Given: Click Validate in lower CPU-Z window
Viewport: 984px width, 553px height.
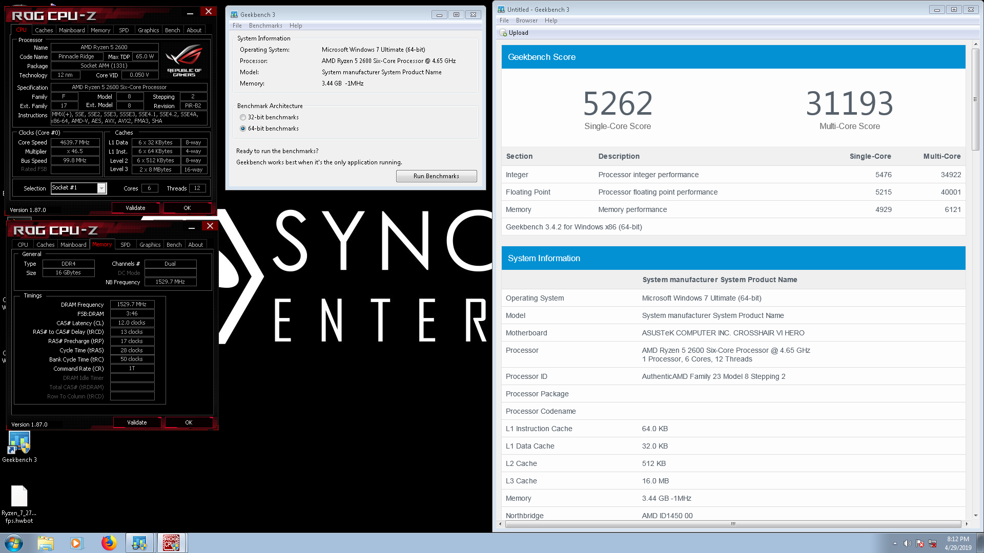Looking at the screenshot, I should click(137, 422).
